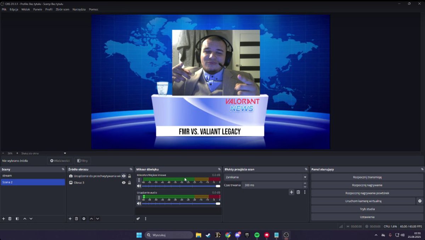Undock the Sceny panel
The height and width of the screenshot is (240, 425).
pyautogui.click(x=63, y=170)
